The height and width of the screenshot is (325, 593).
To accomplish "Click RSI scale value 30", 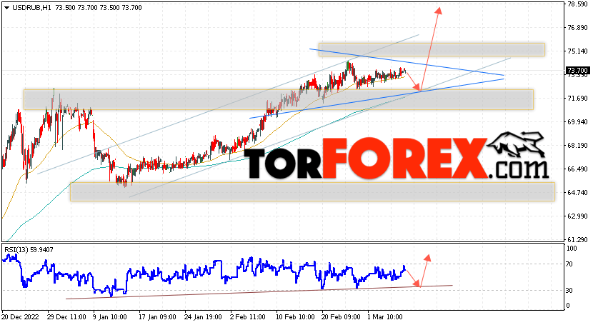I will [570, 290].
